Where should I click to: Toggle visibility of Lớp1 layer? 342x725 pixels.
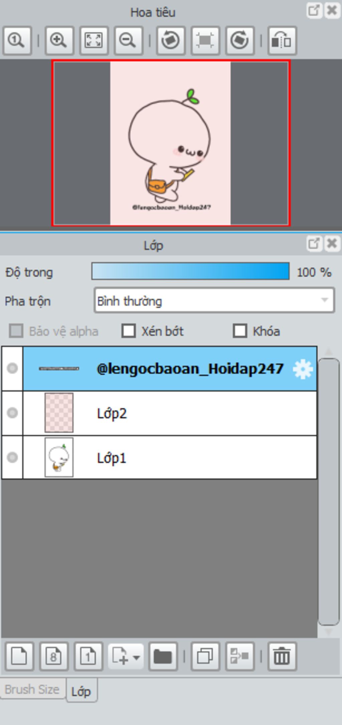(12, 457)
